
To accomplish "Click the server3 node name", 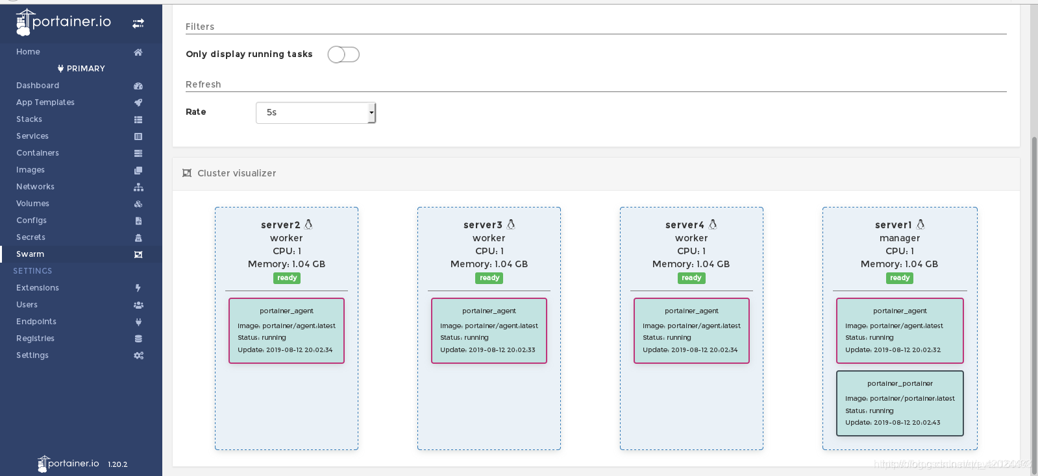I will click(x=483, y=225).
